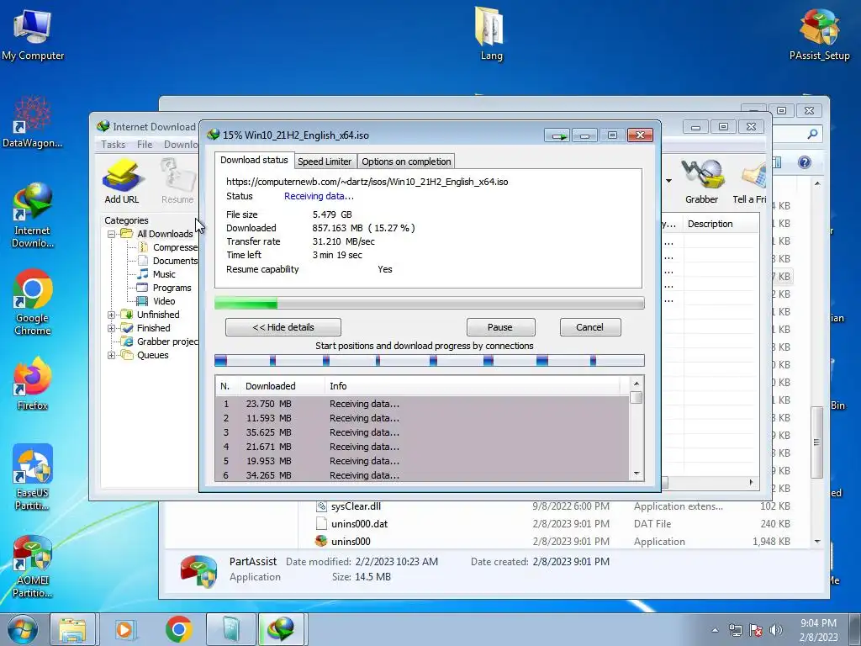
Task: Select the Firefox desktop shortcut
Action: [33, 384]
